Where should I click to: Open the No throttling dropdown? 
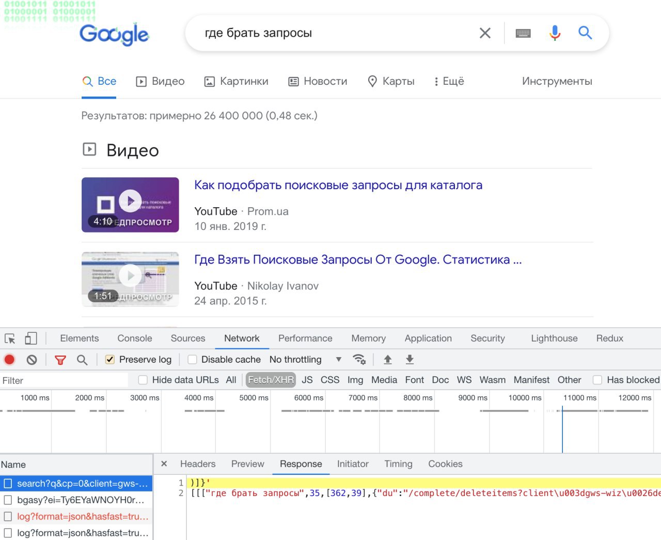[x=305, y=359]
